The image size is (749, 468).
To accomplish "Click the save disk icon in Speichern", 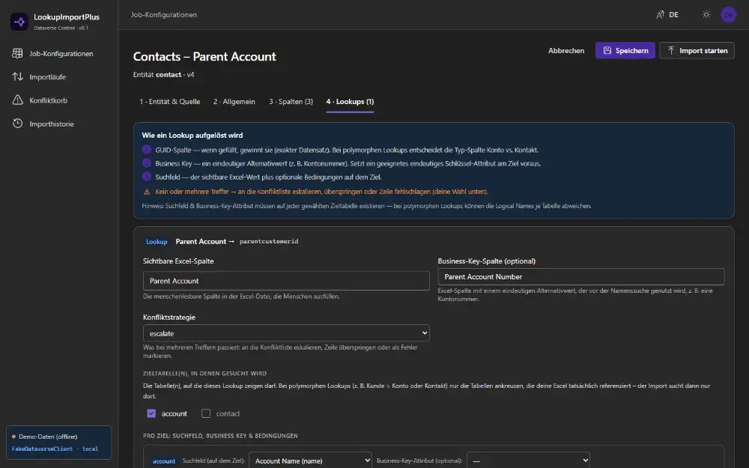I will coord(607,51).
